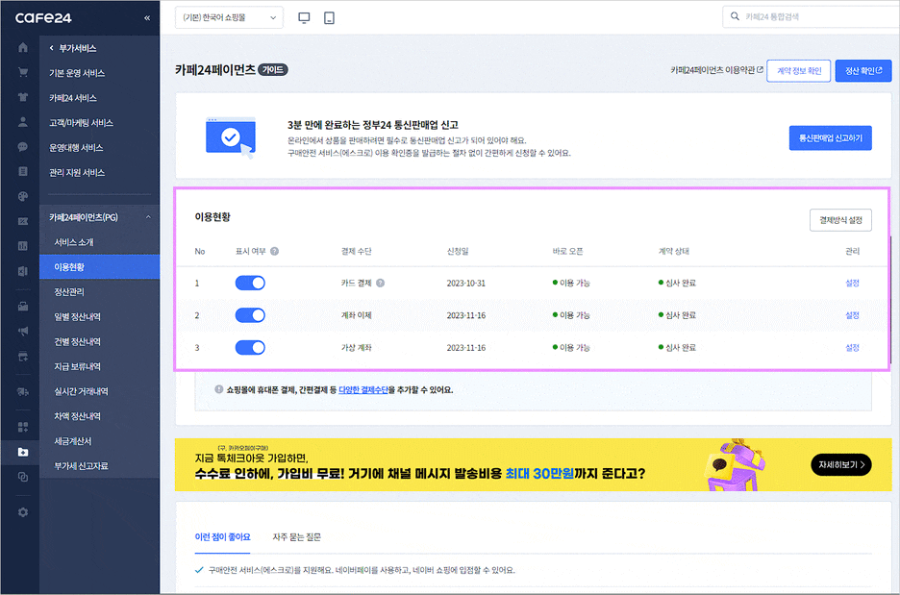Select 이용현황 submenu item
Screen dimensions: 900x595
(99, 267)
